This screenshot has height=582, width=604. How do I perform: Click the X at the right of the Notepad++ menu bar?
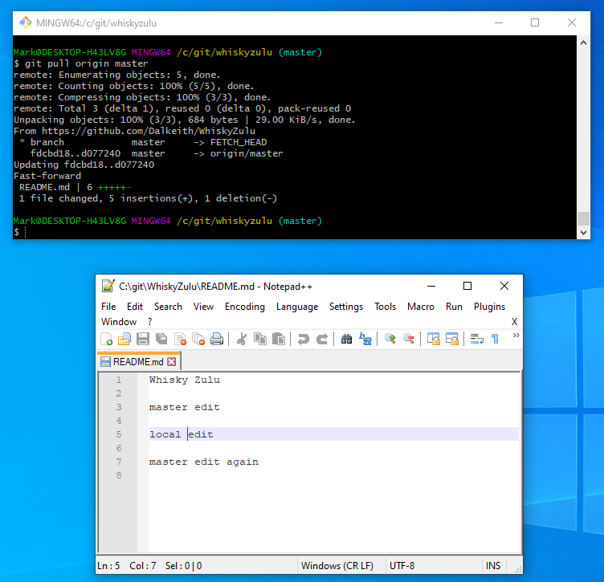click(514, 322)
